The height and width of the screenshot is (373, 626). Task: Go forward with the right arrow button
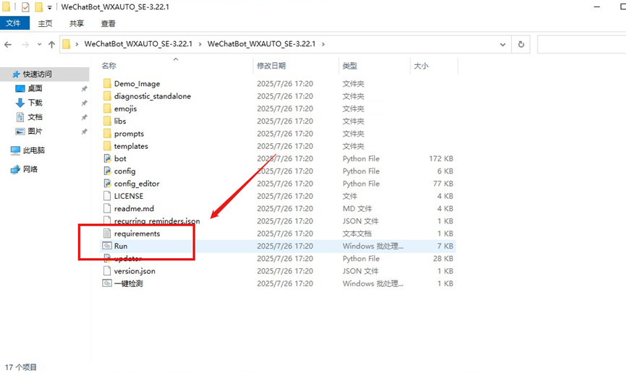pyautogui.click(x=25, y=44)
